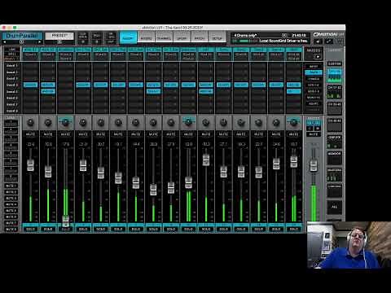
Task: Open sixteenth channel's lower plugin slot
Action: coord(294,91)
